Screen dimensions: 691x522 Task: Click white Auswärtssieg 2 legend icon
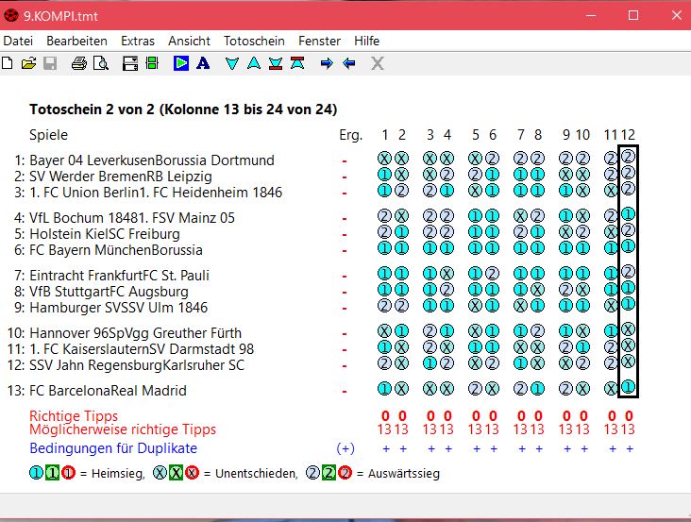click(312, 473)
